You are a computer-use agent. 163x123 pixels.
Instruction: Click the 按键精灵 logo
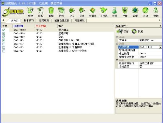13,12
